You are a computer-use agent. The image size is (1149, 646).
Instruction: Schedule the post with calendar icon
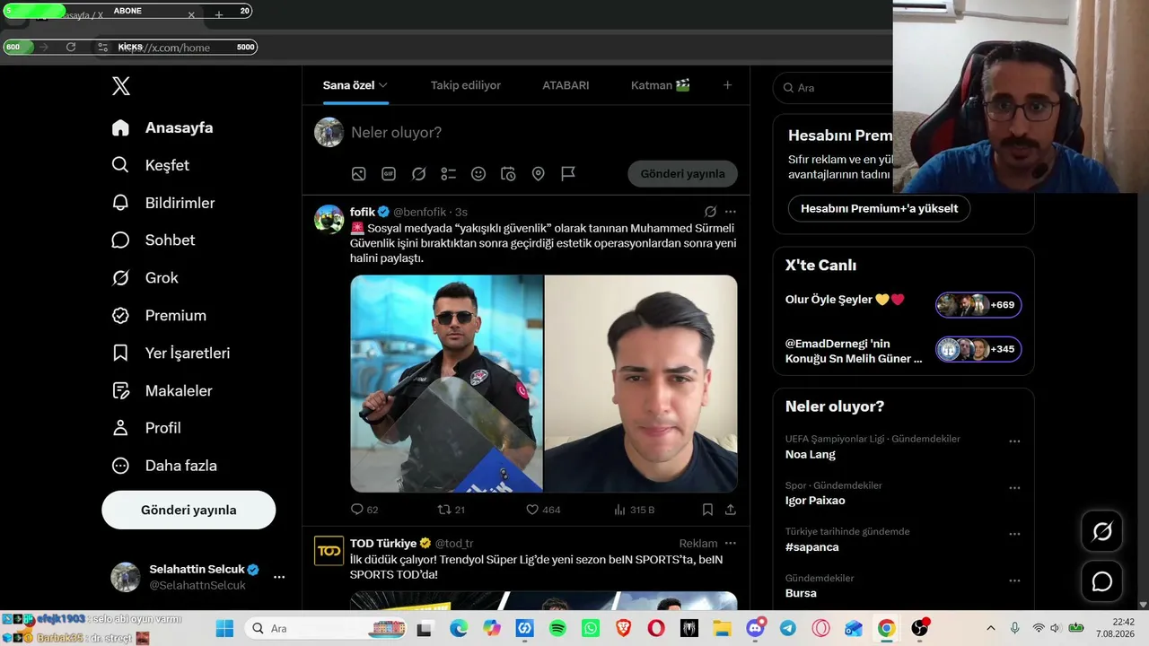tap(508, 174)
